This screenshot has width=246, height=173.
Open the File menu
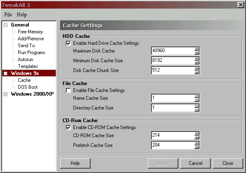8,15
